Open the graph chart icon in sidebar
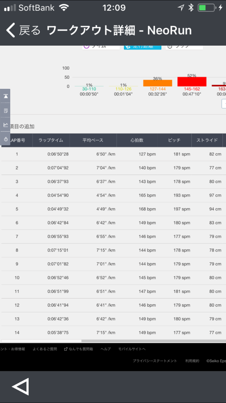Viewport: 226px width, 403px height. pos(5,125)
